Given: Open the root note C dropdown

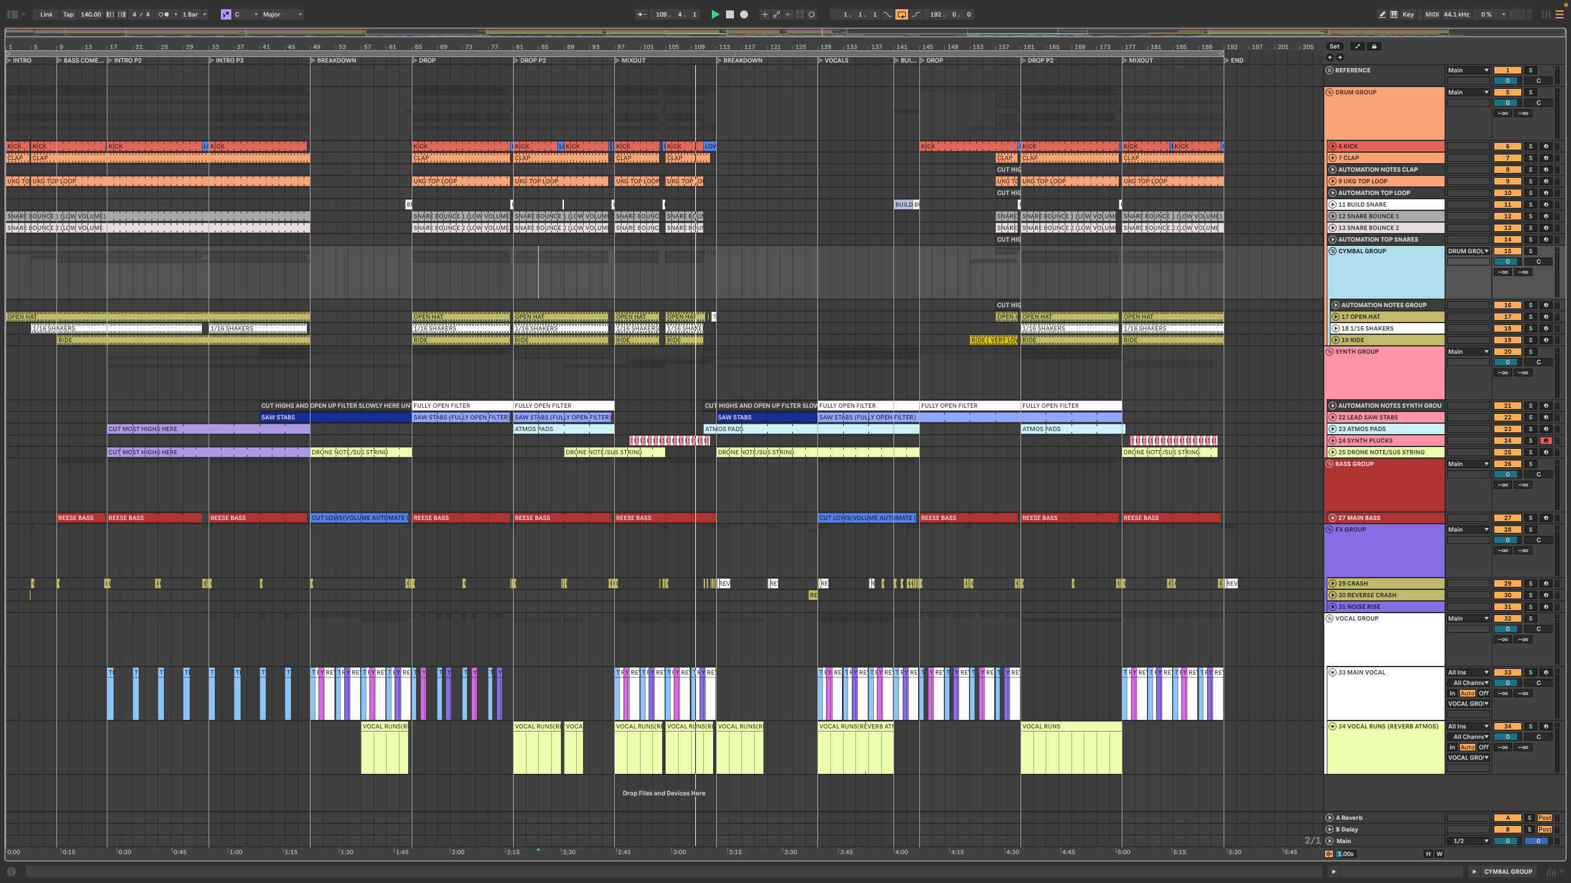Looking at the screenshot, I should pos(246,14).
